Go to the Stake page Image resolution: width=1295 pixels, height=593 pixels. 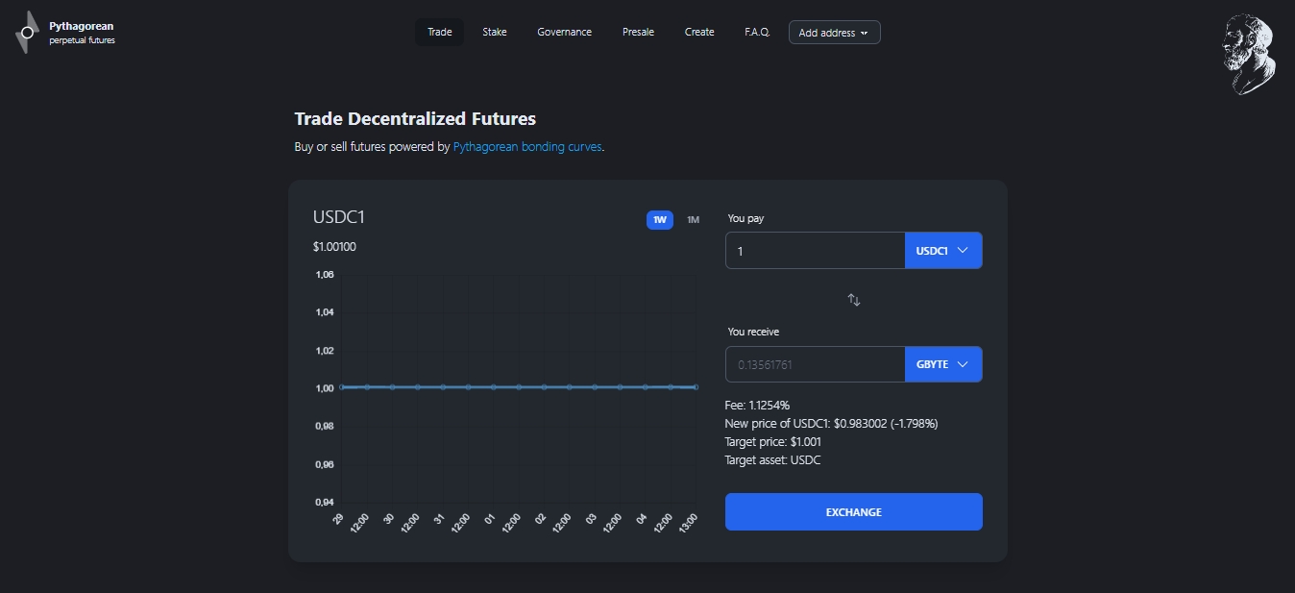tap(495, 32)
